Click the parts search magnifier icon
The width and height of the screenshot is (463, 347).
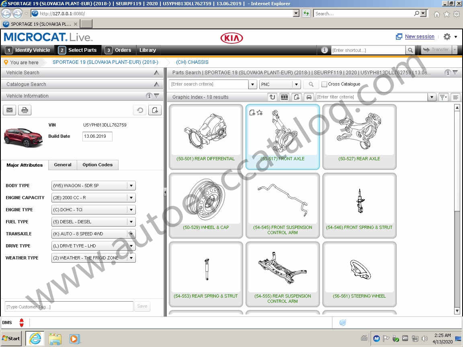tap(311, 84)
